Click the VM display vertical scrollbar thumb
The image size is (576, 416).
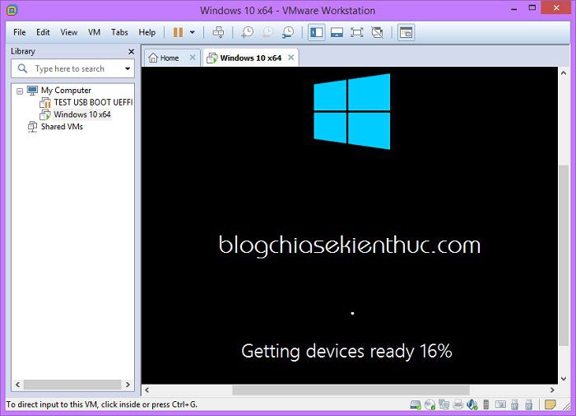coord(563,255)
